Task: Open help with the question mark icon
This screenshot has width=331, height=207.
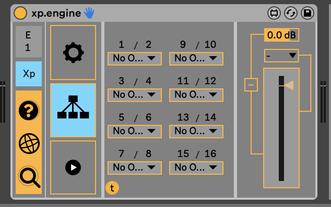Action: pos(29,110)
